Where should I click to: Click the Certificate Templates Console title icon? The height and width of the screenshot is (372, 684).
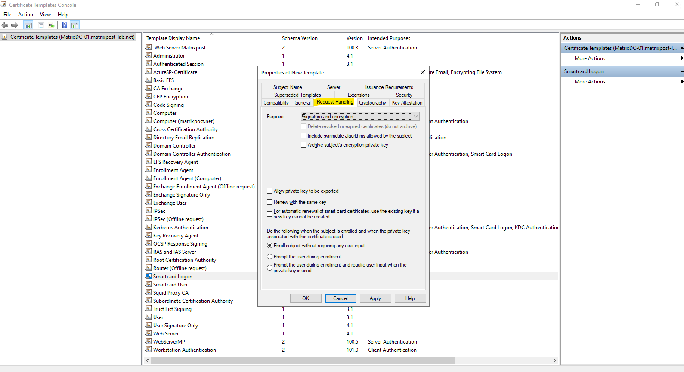[3, 5]
